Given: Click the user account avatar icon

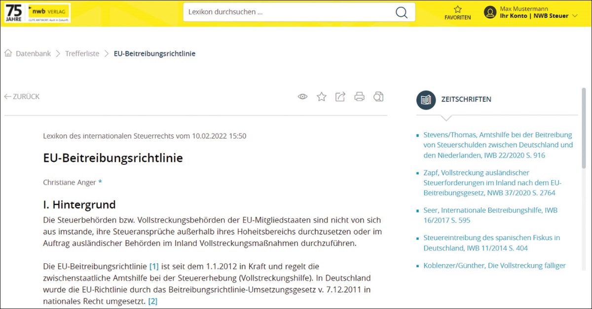Looking at the screenshot, I should click(489, 12).
